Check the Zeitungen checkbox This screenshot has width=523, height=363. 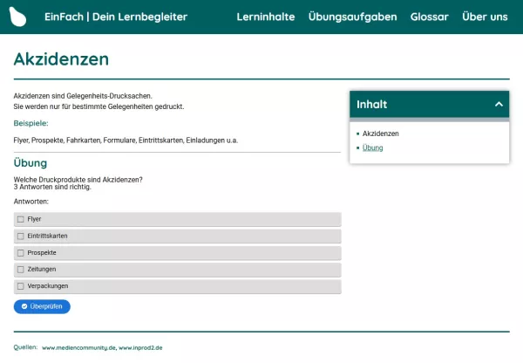pyautogui.click(x=21, y=270)
